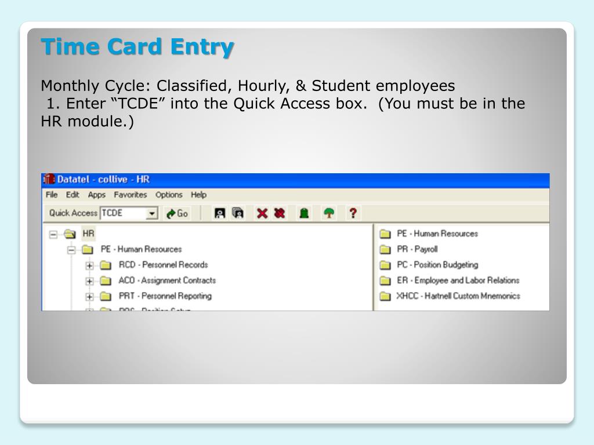Viewport: 594px width, 445px height.
Task: Select PRT - Personnel Reporting tree row
Action: pyautogui.click(x=165, y=296)
